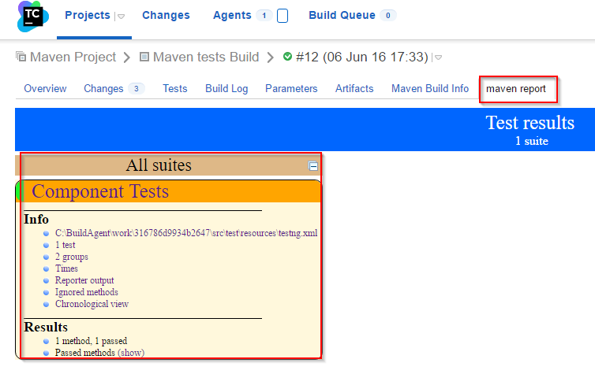
Task: Click the Reporter output link
Action: (84, 280)
